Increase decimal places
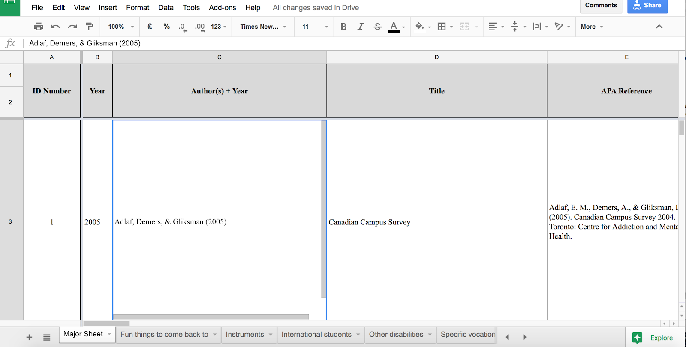 point(200,27)
